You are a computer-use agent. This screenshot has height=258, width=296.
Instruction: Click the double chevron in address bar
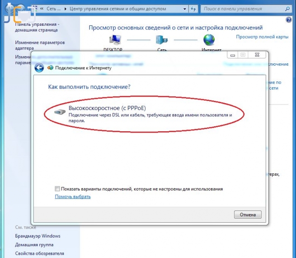(x=42, y=9)
